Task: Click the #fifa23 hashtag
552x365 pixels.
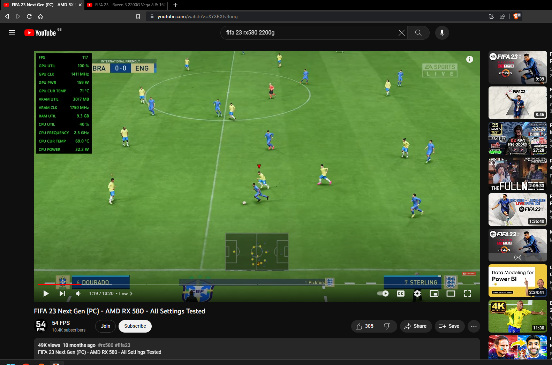Action: pyautogui.click(x=122, y=345)
